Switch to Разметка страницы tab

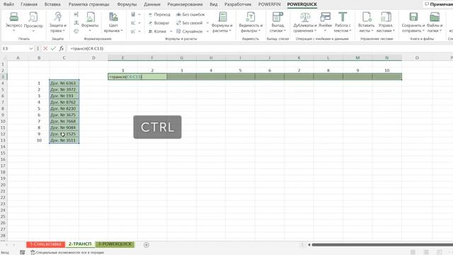coord(88,4)
